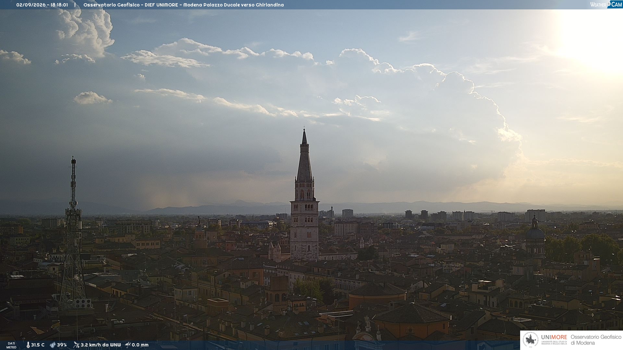Click the 39% humidity value
The height and width of the screenshot is (350, 623).
[x=62, y=345]
